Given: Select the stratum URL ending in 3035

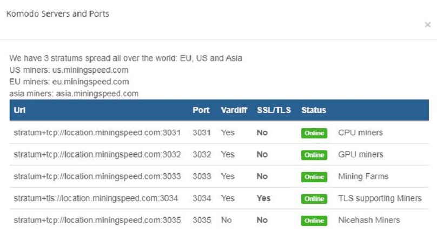Looking at the screenshot, I should point(97,220).
